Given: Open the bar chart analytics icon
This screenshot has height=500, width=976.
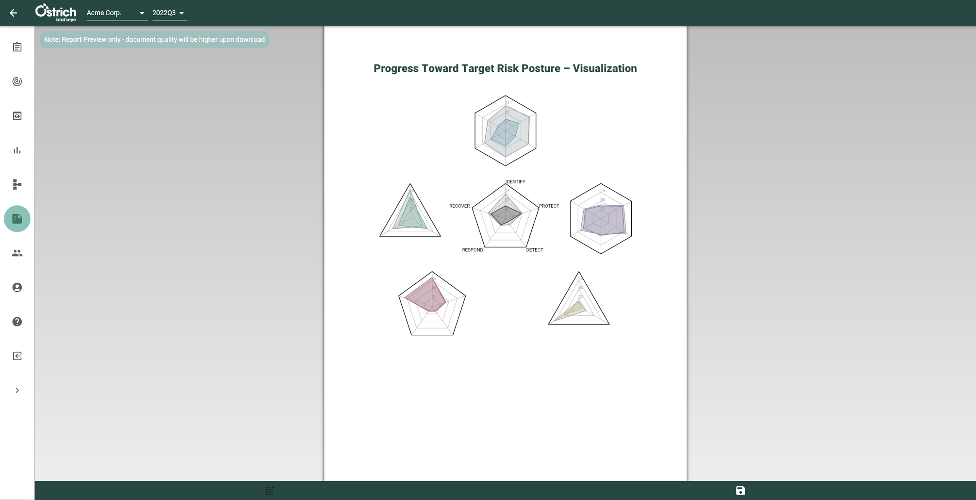Looking at the screenshot, I should [x=17, y=150].
